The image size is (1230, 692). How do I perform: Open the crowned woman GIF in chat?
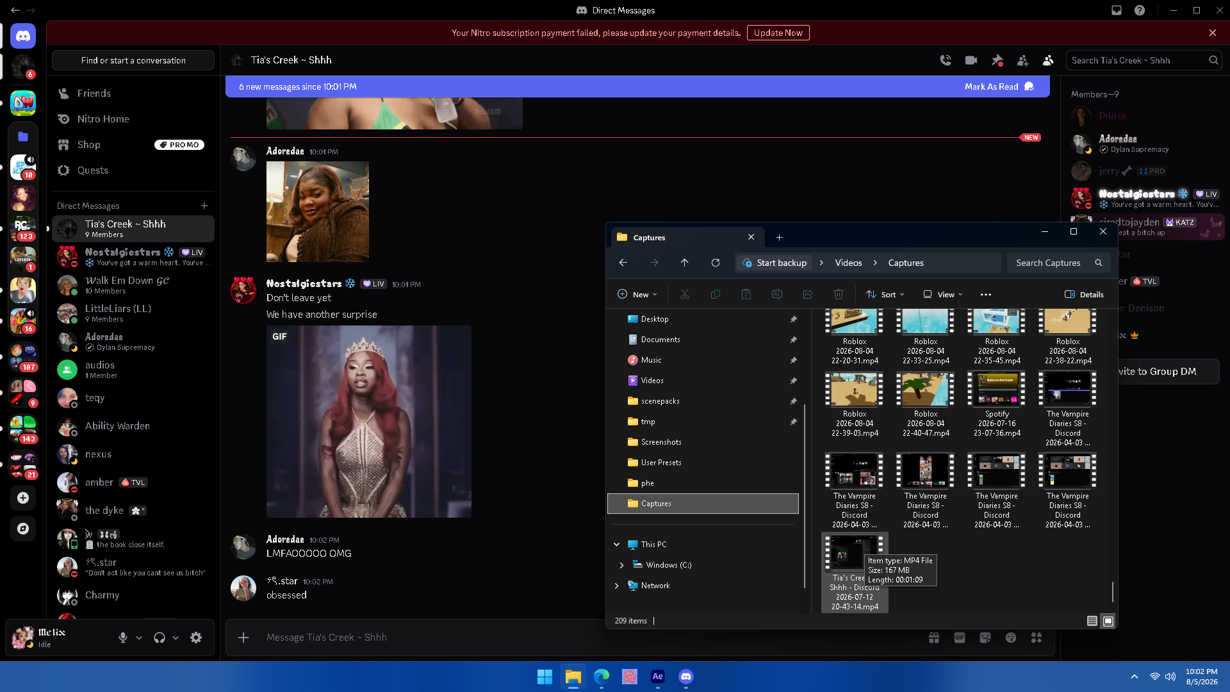pos(369,422)
